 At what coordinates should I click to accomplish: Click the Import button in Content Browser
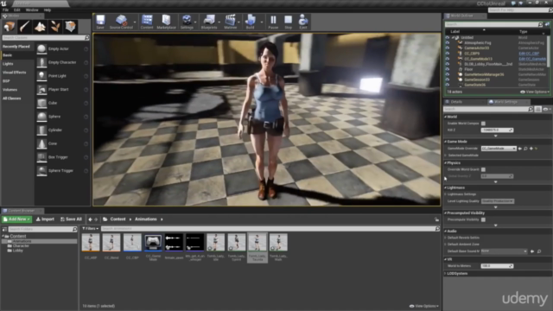coord(46,219)
